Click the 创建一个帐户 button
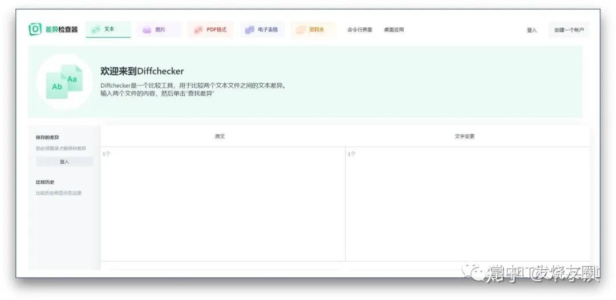This screenshot has height=300, width=616. tap(569, 30)
